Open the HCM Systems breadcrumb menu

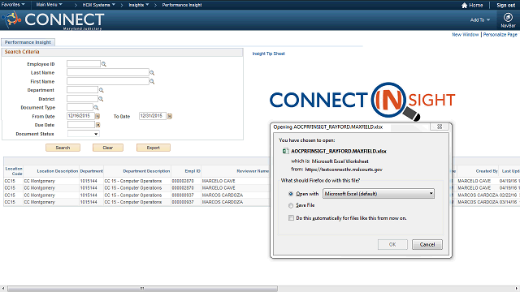(x=99, y=5)
